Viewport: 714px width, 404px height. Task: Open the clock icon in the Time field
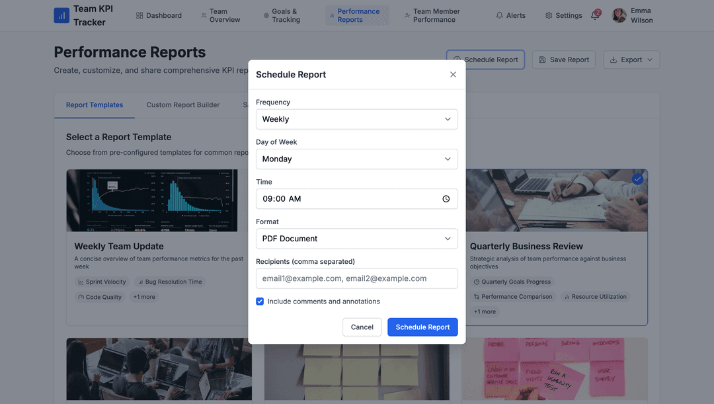click(x=447, y=198)
